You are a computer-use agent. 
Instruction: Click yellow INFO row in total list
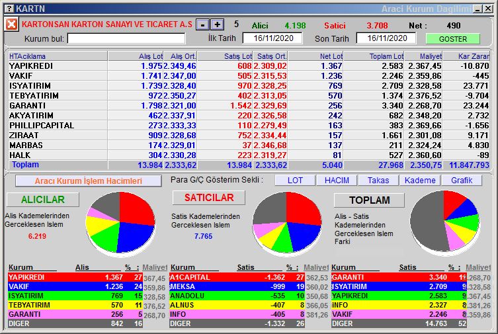click(x=399, y=305)
